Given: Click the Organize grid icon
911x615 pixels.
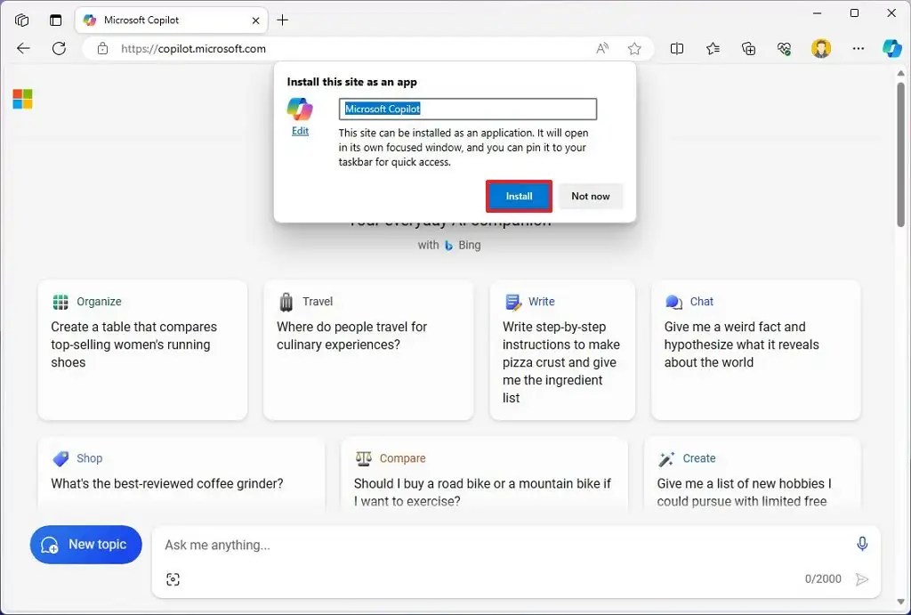Looking at the screenshot, I should 60,302.
